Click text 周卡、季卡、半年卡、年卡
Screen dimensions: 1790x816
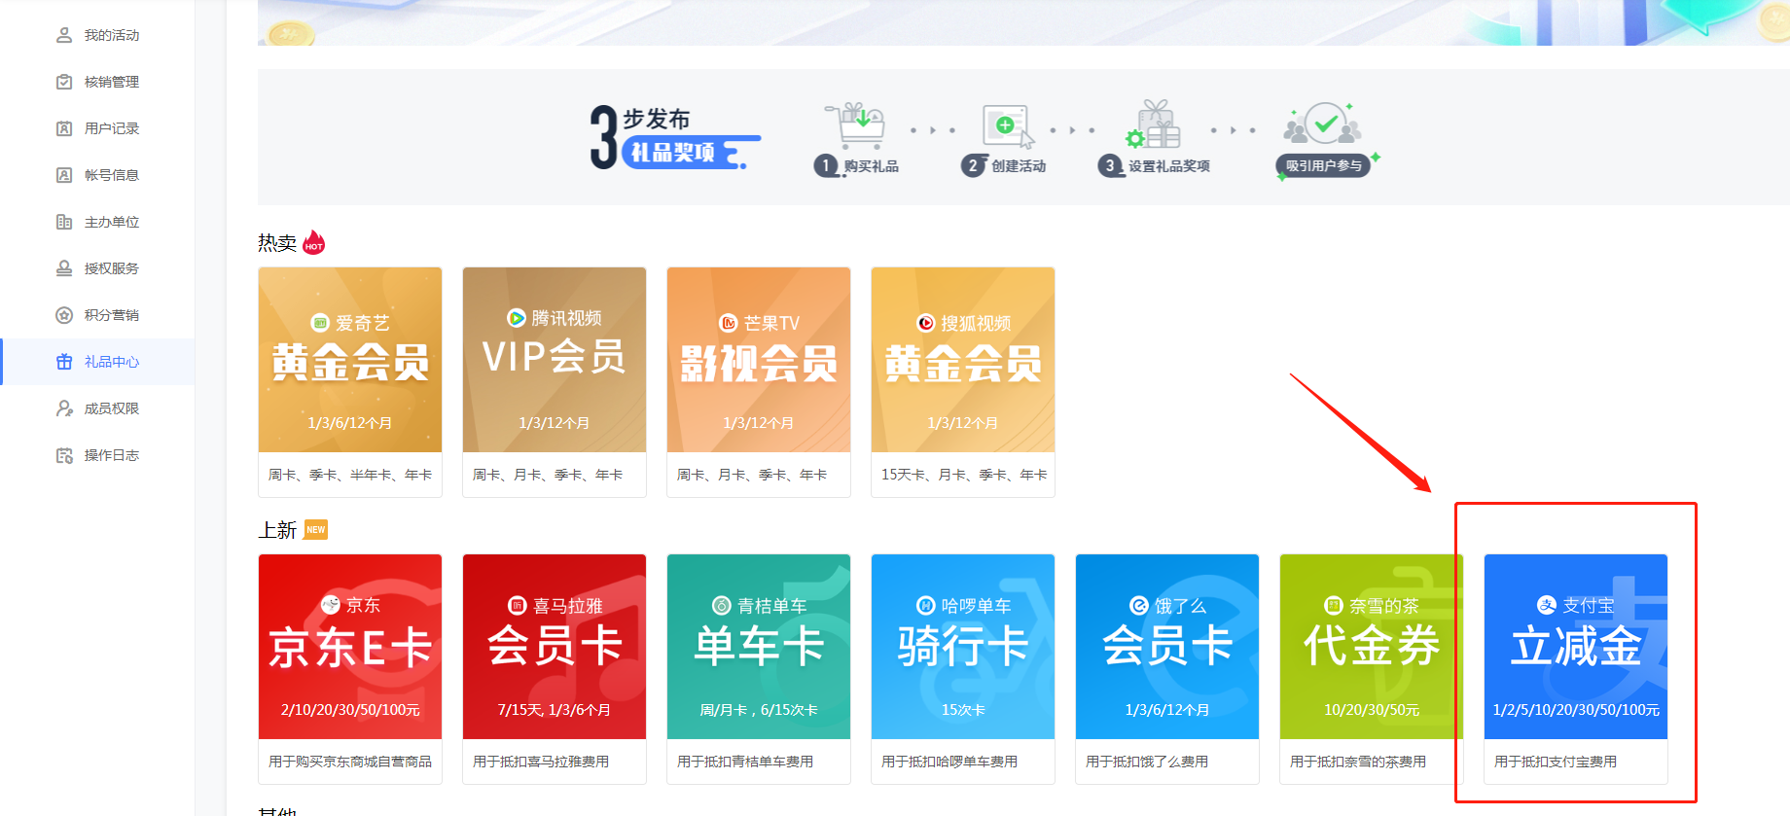[350, 475]
